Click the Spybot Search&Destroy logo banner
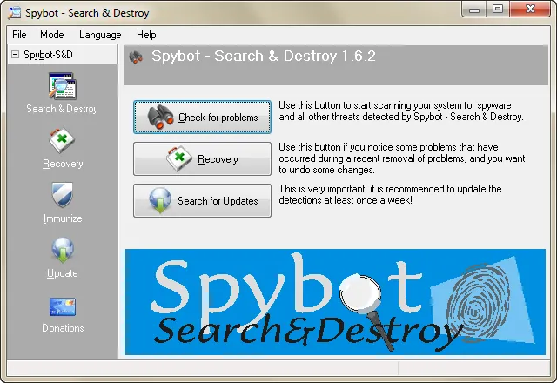Screen dimensions: 557x383 coord(335,302)
